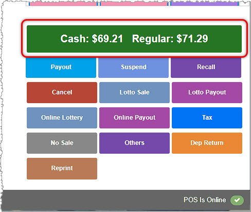
Task: Open the Others menu button
Action: [134, 143]
